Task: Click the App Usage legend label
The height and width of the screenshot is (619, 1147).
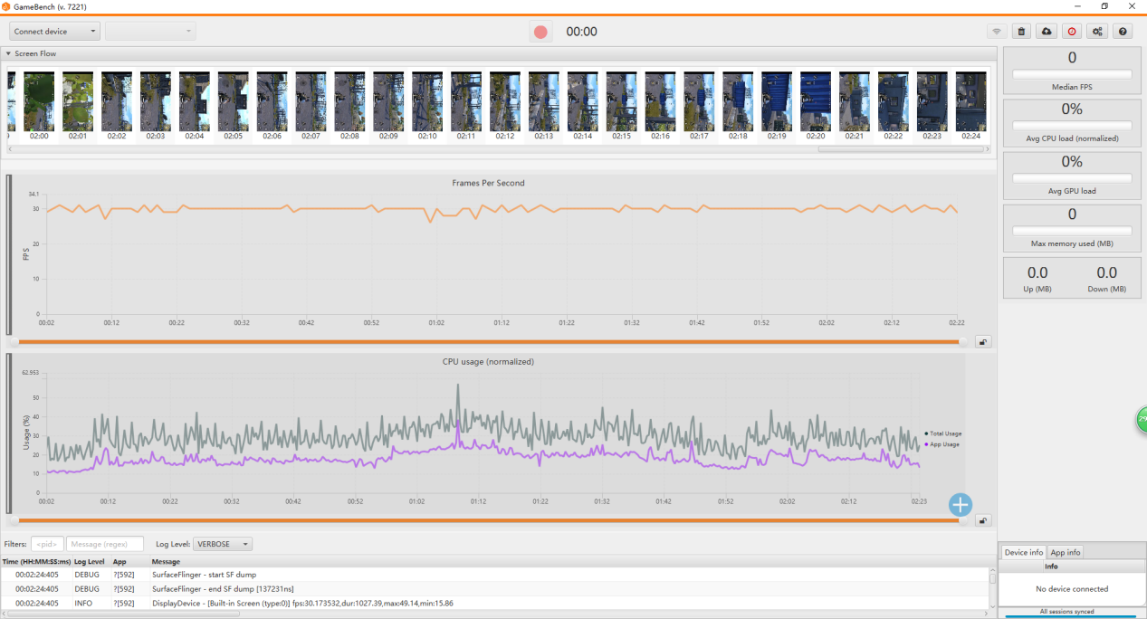Action: point(943,444)
